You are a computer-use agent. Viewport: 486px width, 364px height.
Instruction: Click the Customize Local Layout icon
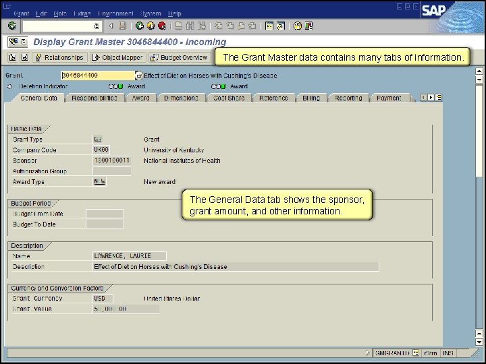tap(308, 26)
